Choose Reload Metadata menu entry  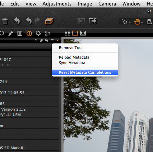click(x=85, y=57)
